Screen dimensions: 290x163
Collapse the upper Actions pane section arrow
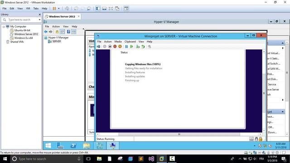(x=283, y=43)
